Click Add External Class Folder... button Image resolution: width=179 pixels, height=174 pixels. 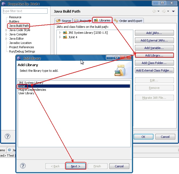pyautogui.click(x=154, y=70)
